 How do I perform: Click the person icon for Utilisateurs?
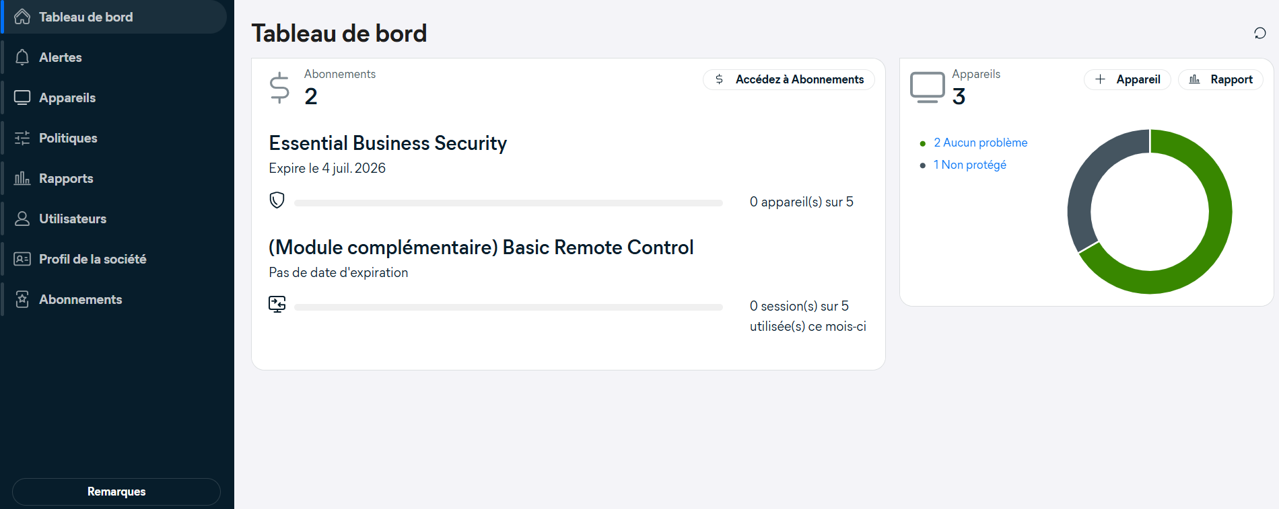22,219
